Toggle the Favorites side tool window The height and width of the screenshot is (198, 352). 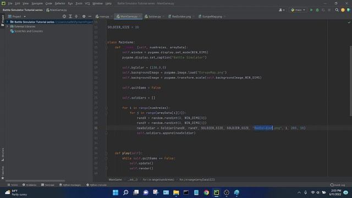3,173
